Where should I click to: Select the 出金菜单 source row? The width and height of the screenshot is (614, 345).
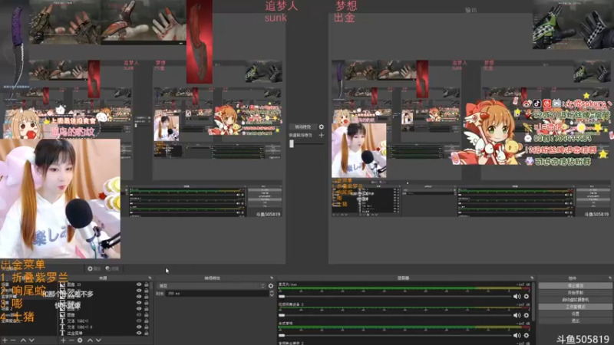pos(104,333)
